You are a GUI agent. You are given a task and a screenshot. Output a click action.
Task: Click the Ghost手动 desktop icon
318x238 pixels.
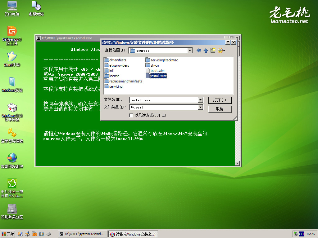(x=12, y=59)
